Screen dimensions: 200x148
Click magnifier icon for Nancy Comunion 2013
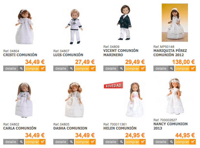point(172,142)
